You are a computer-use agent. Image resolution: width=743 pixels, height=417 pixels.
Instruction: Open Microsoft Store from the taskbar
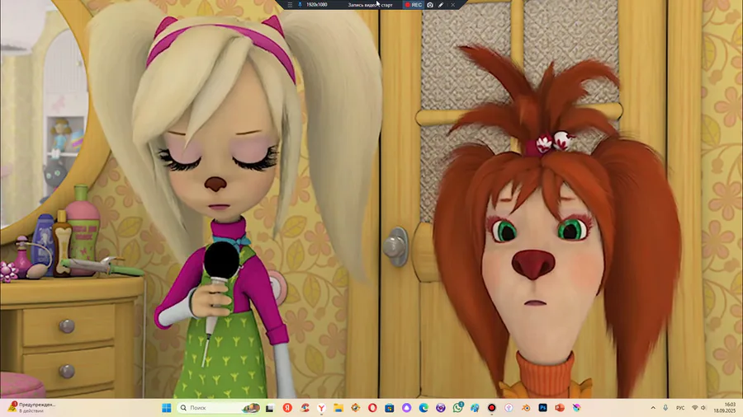click(390, 408)
